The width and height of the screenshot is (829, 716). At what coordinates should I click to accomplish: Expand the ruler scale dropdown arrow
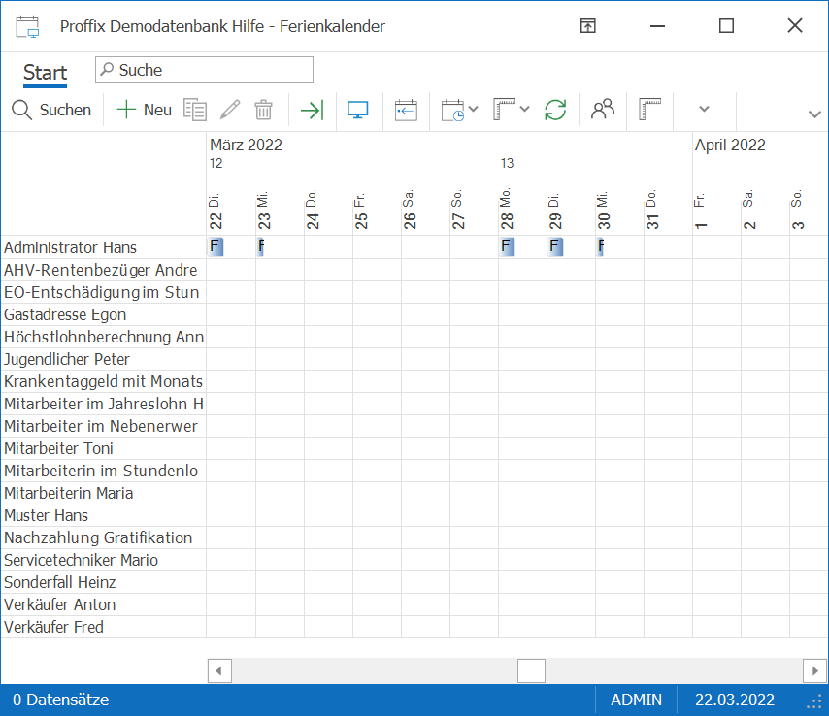(524, 110)
